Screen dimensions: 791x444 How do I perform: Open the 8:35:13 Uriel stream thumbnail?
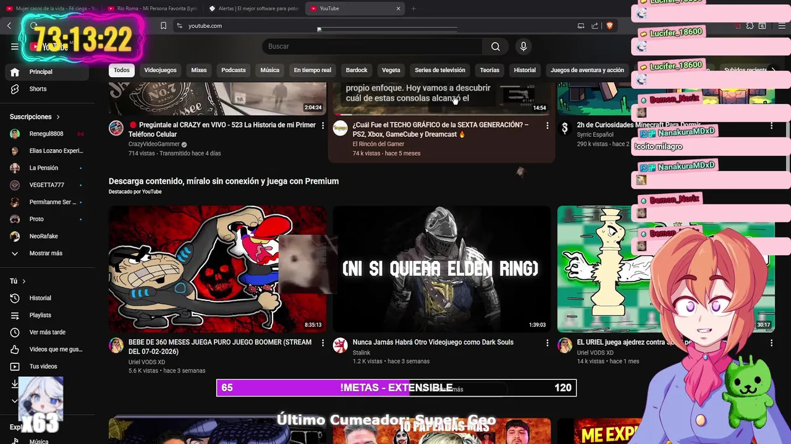tap(218, 269)
